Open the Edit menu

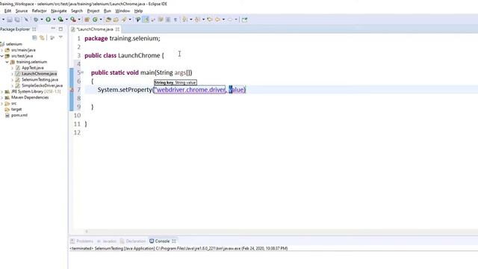pos(7,10)
